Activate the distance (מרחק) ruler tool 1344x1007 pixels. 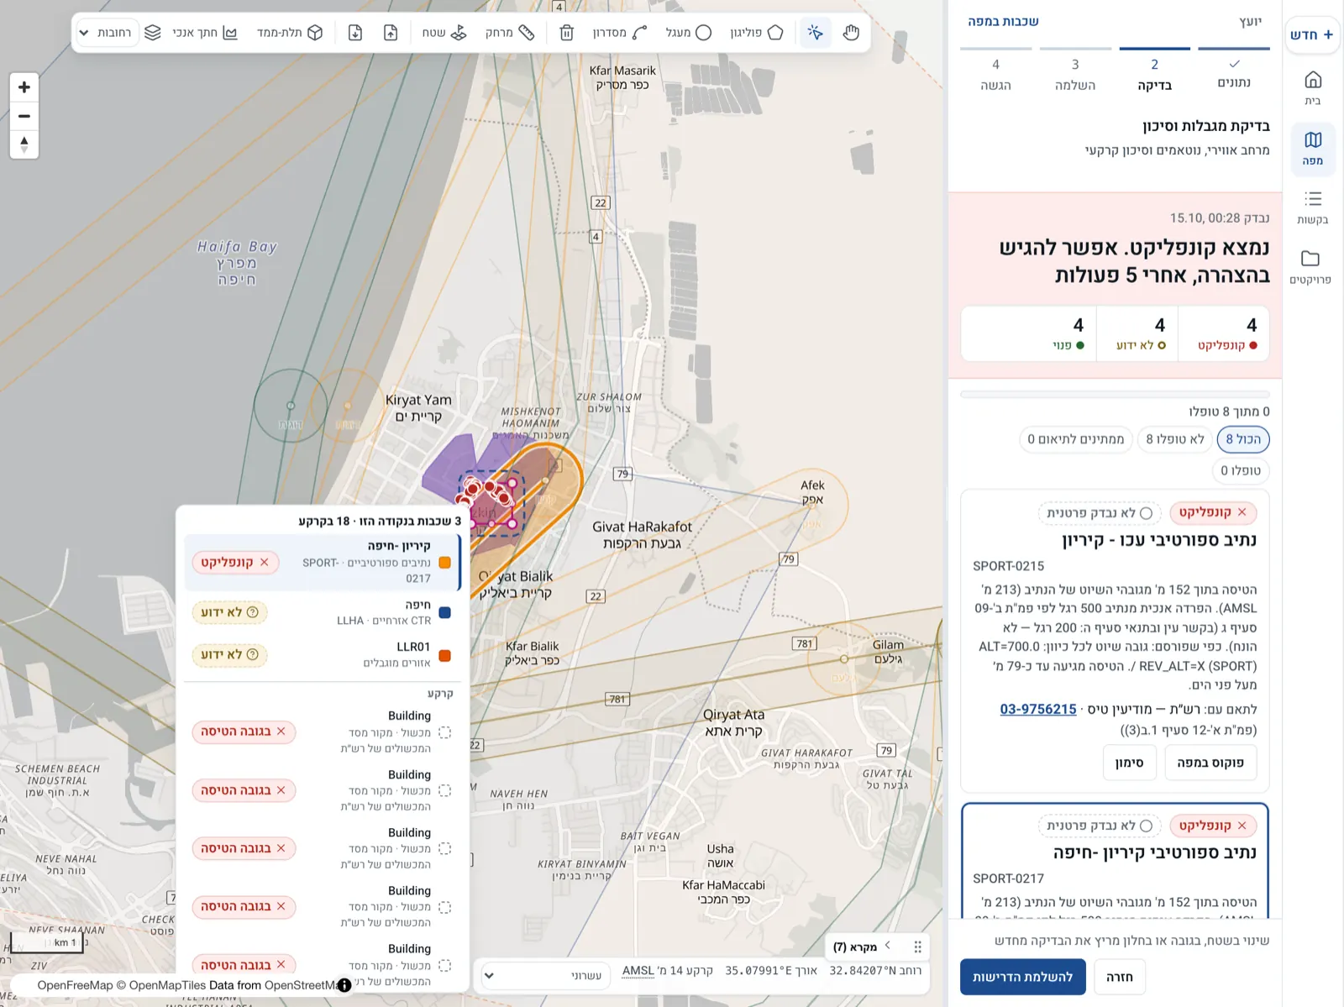coord(510,33)
